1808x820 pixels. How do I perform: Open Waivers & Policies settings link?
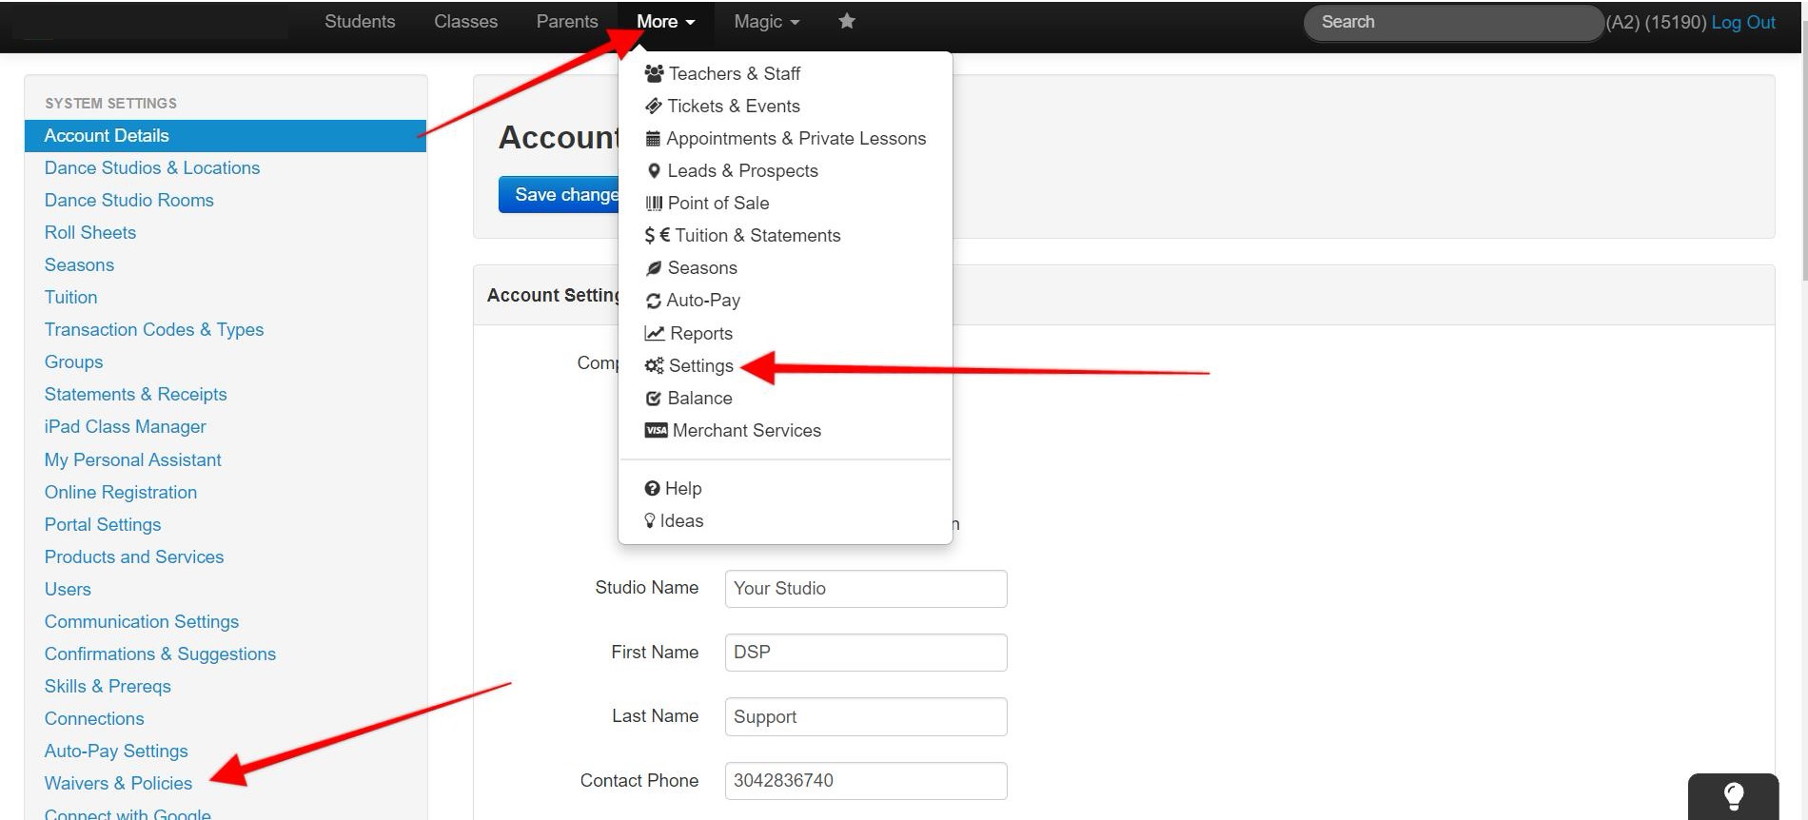pyautogui.click(x=118, y=783)
